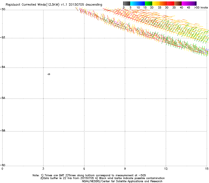
Task: Click the -52 latitude axis label
Action: (x=3, y=37)
